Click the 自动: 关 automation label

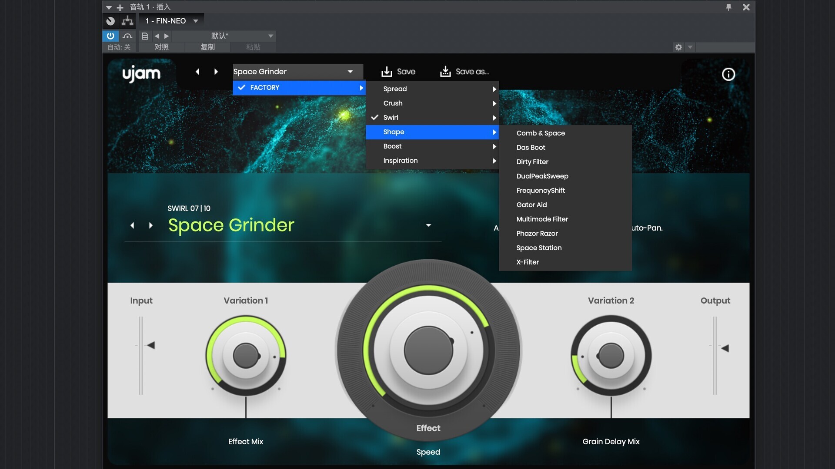tap(119, 47)
